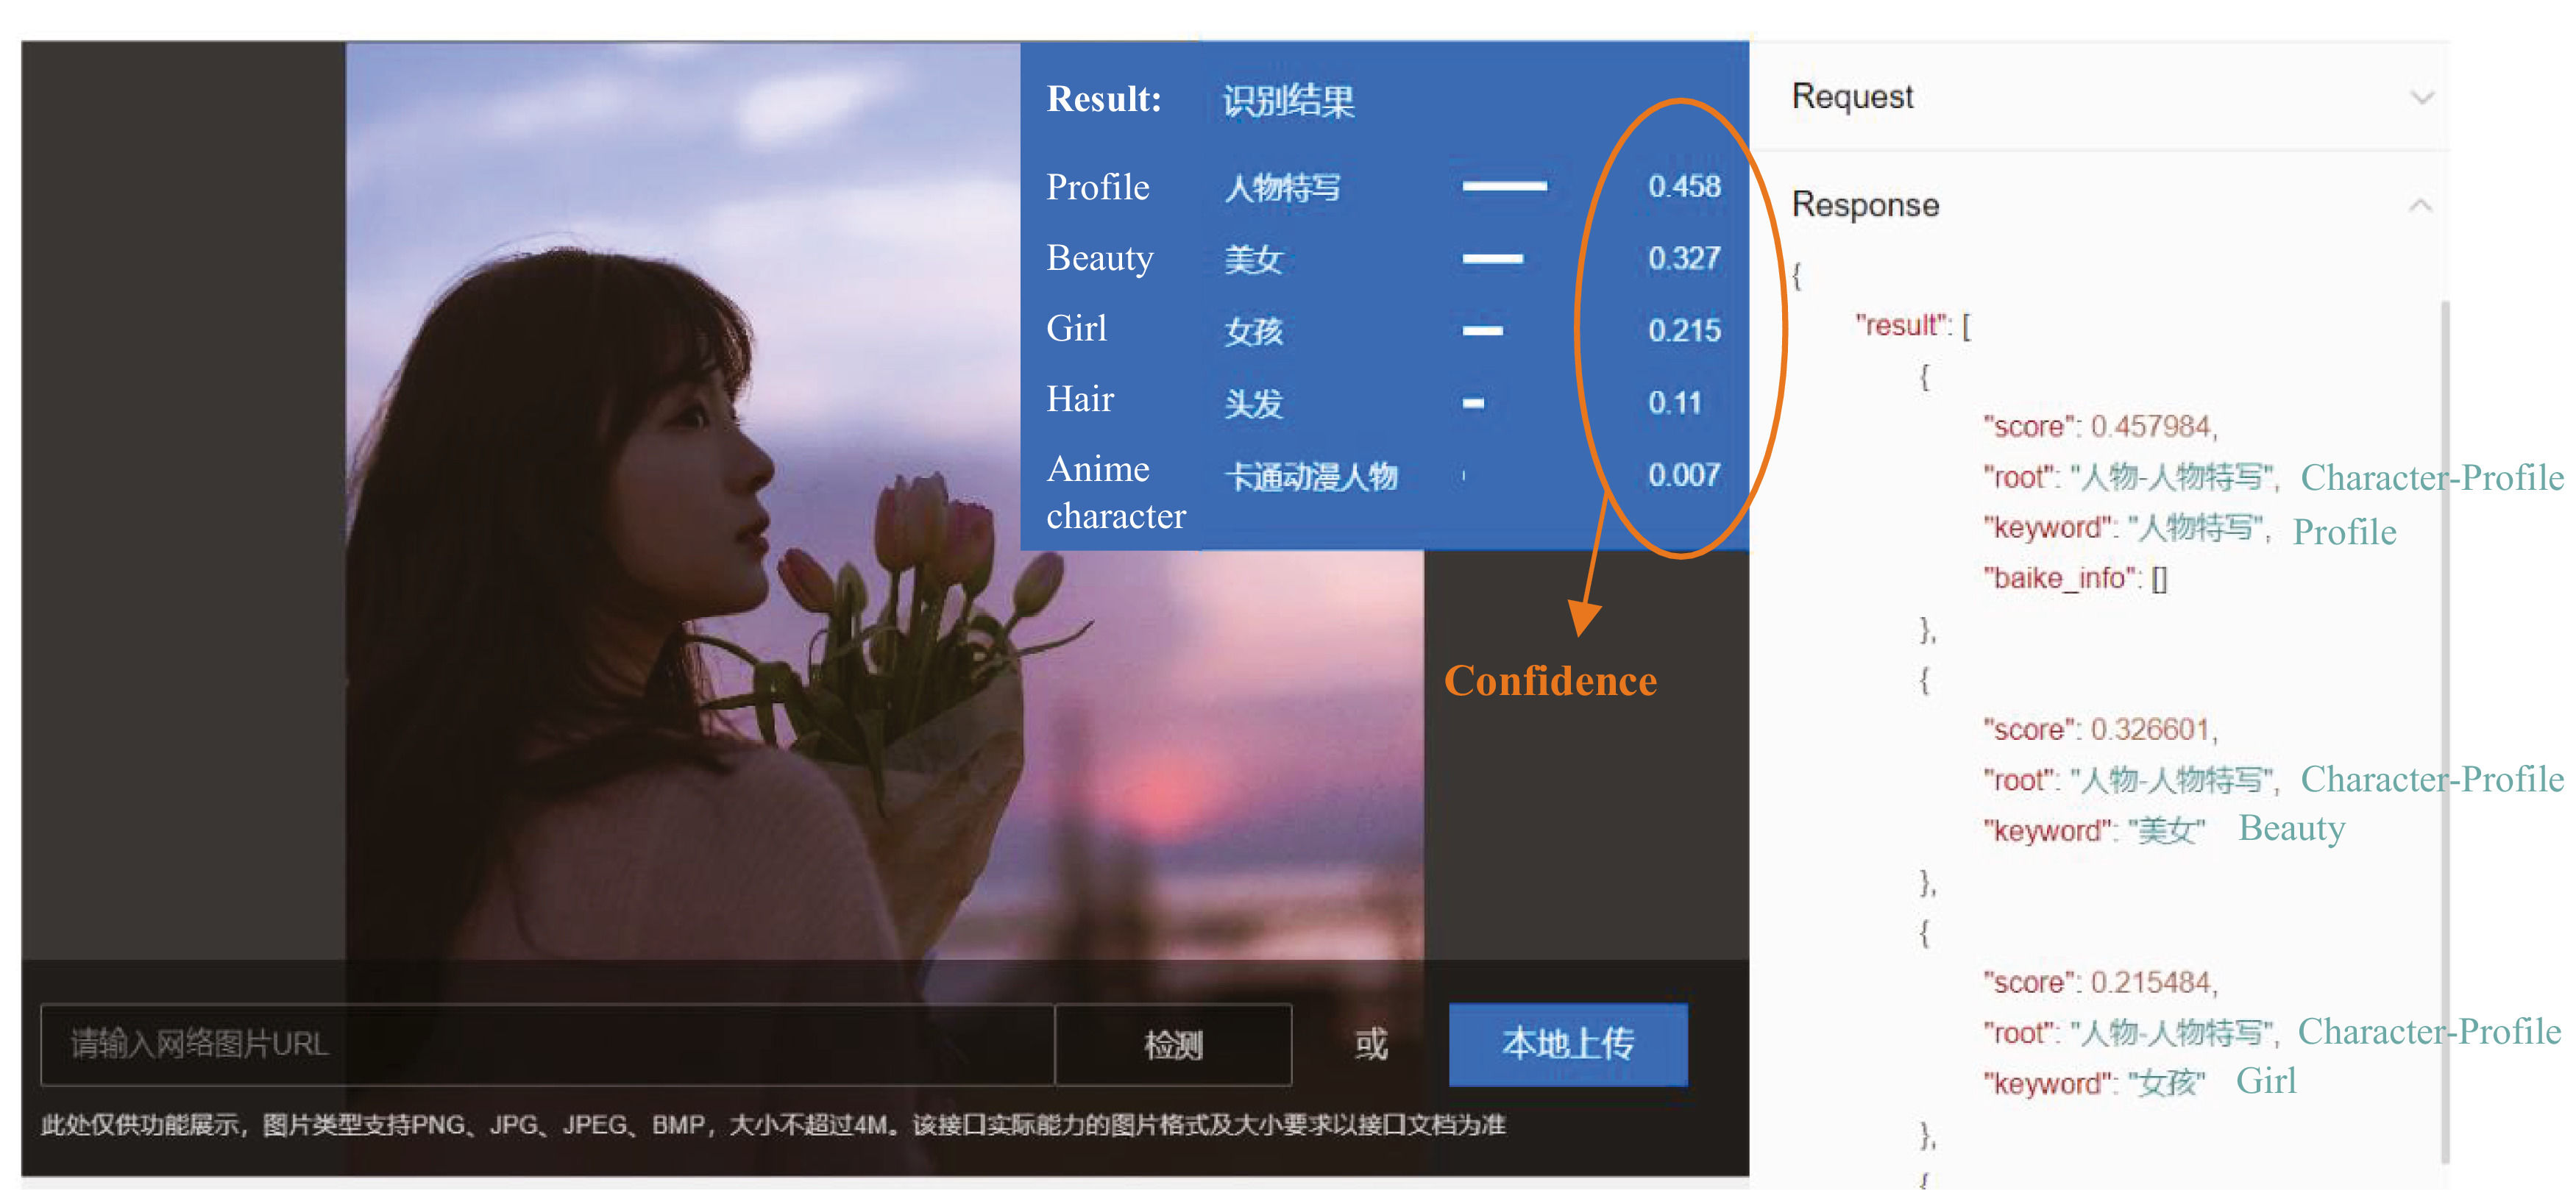Click the Girl confidence bar
Image resolution: width=2576 pixels, height=1190 pixels.
1482,331
